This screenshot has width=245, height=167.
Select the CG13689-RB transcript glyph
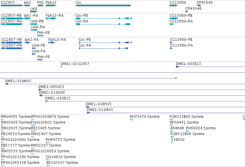[x=174, y=18]
